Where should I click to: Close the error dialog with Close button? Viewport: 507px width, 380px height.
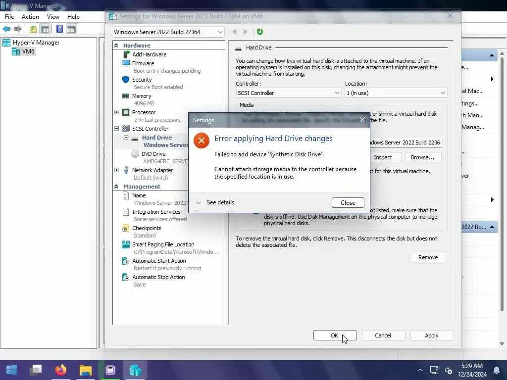click(348, 202)
